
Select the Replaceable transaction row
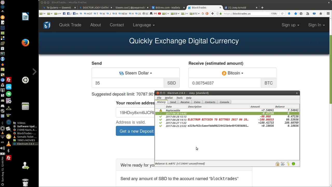pos(227,110)
